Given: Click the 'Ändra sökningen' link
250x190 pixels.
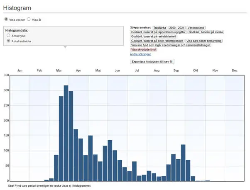Looking at the screenshot, I should click(140, 54).
